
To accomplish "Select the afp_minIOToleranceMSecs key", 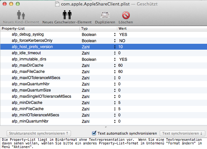I will click(35, 115).
